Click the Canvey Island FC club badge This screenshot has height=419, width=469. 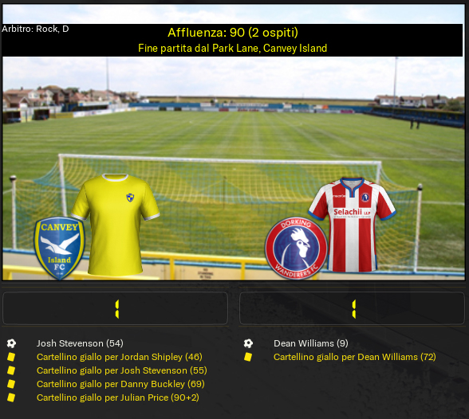60,249
